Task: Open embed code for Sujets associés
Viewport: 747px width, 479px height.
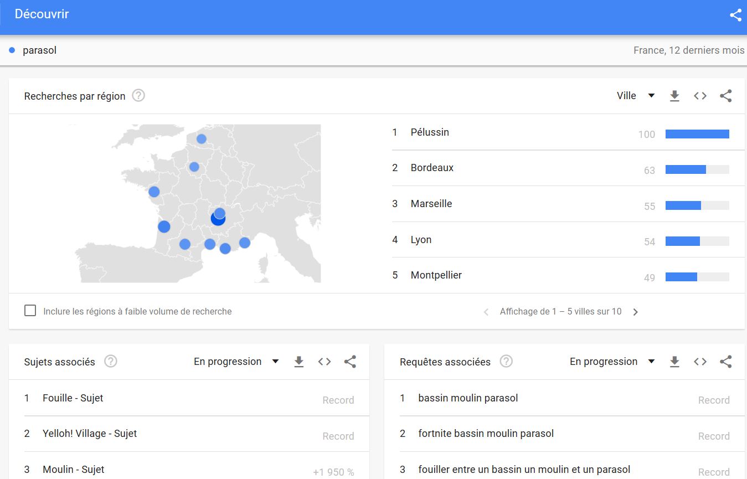Action: 324,362
